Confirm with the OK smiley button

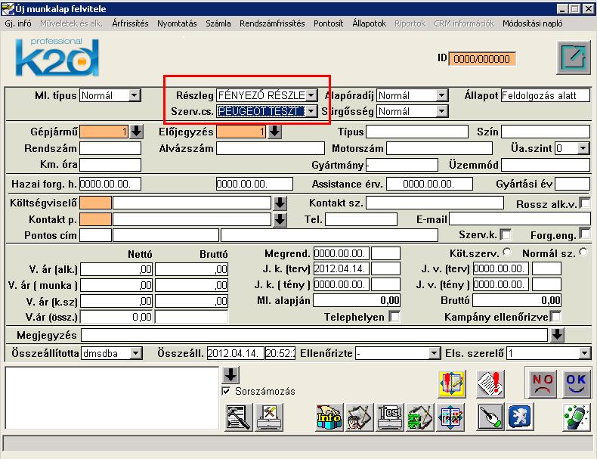[x=576, y=383]
